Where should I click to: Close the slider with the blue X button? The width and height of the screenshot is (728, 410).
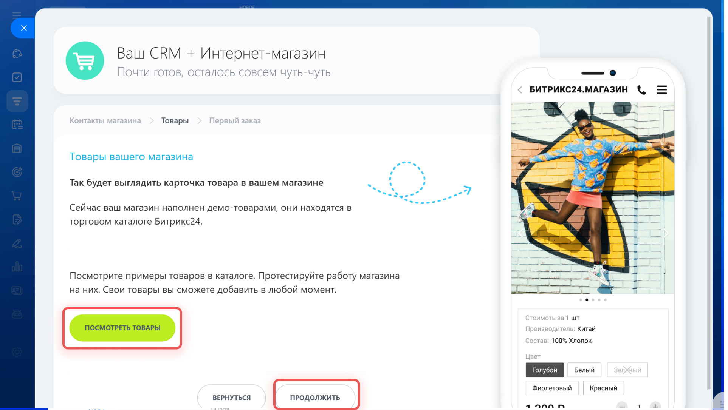[23, 28]
